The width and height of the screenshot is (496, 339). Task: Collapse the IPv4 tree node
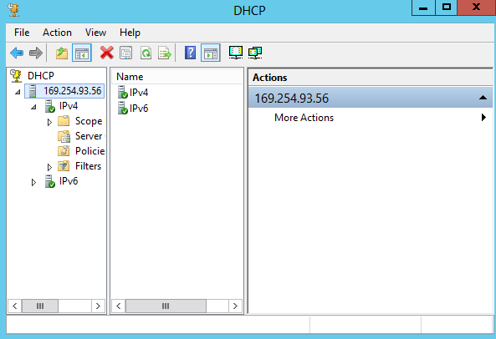click(x=33, y=107)
